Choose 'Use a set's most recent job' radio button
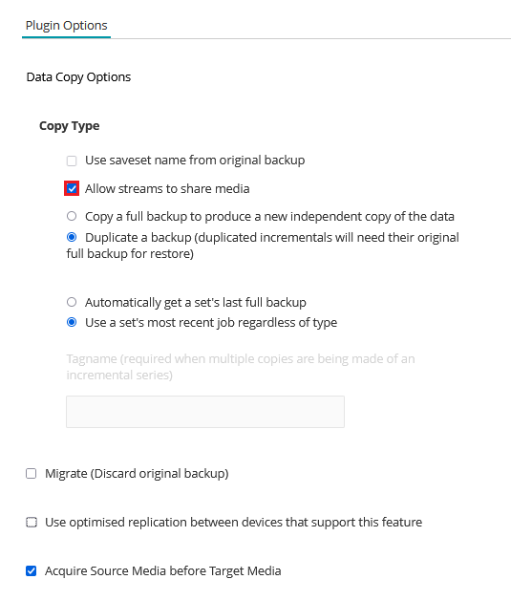 coord(72,322)
